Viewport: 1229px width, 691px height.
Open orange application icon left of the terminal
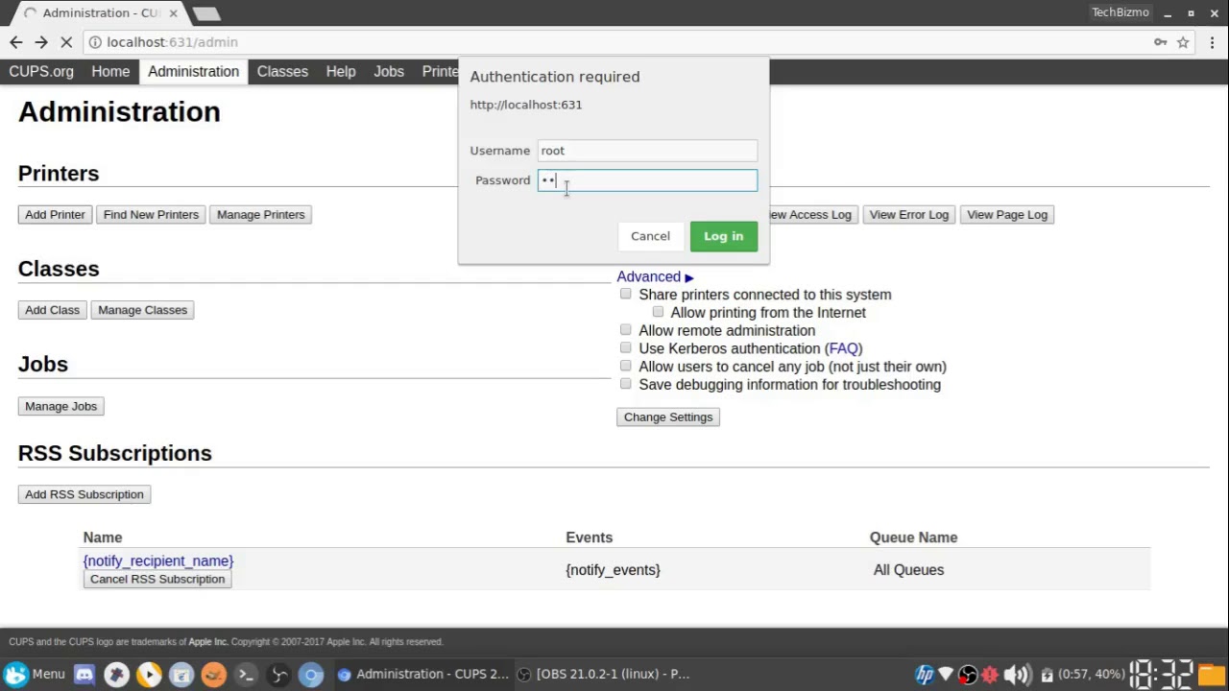tap(213, 675)
